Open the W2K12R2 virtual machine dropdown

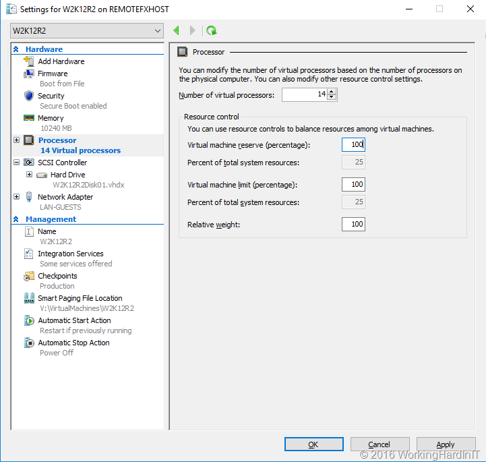tap(87, 31)
